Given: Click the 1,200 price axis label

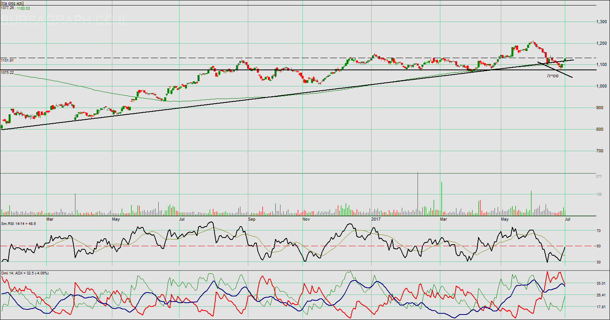Looking at the screenshot, I should tap(601, 44).
